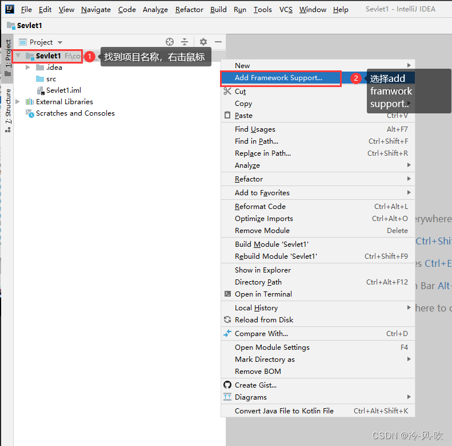Viewport: 452px width, 446px height.
Task: Click the .idea folder icon
Action: pyautogui.click(x=40, y=68)
